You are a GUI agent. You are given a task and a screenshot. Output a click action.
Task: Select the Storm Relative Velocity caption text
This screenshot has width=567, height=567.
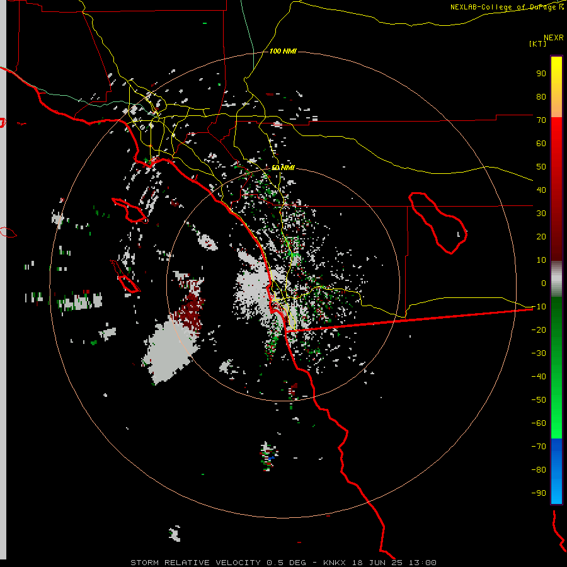[283, 563]
